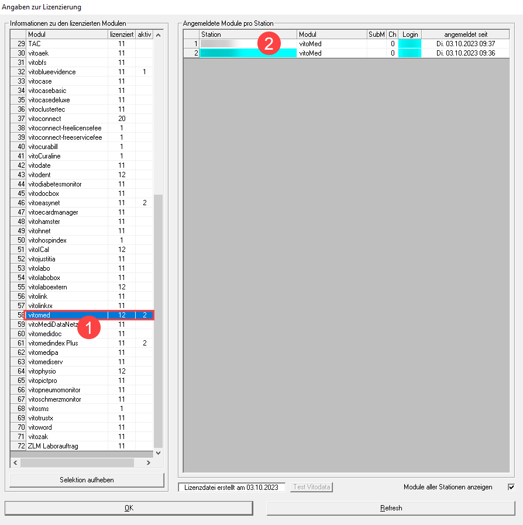Select the 'vitoblueevidence' module row
The width and height of the screenshot is (523, 525).
click(82, 72)
